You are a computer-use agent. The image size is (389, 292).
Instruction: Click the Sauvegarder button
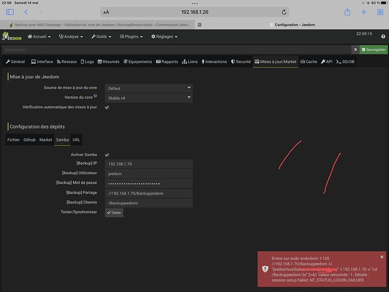click(374, 50)
